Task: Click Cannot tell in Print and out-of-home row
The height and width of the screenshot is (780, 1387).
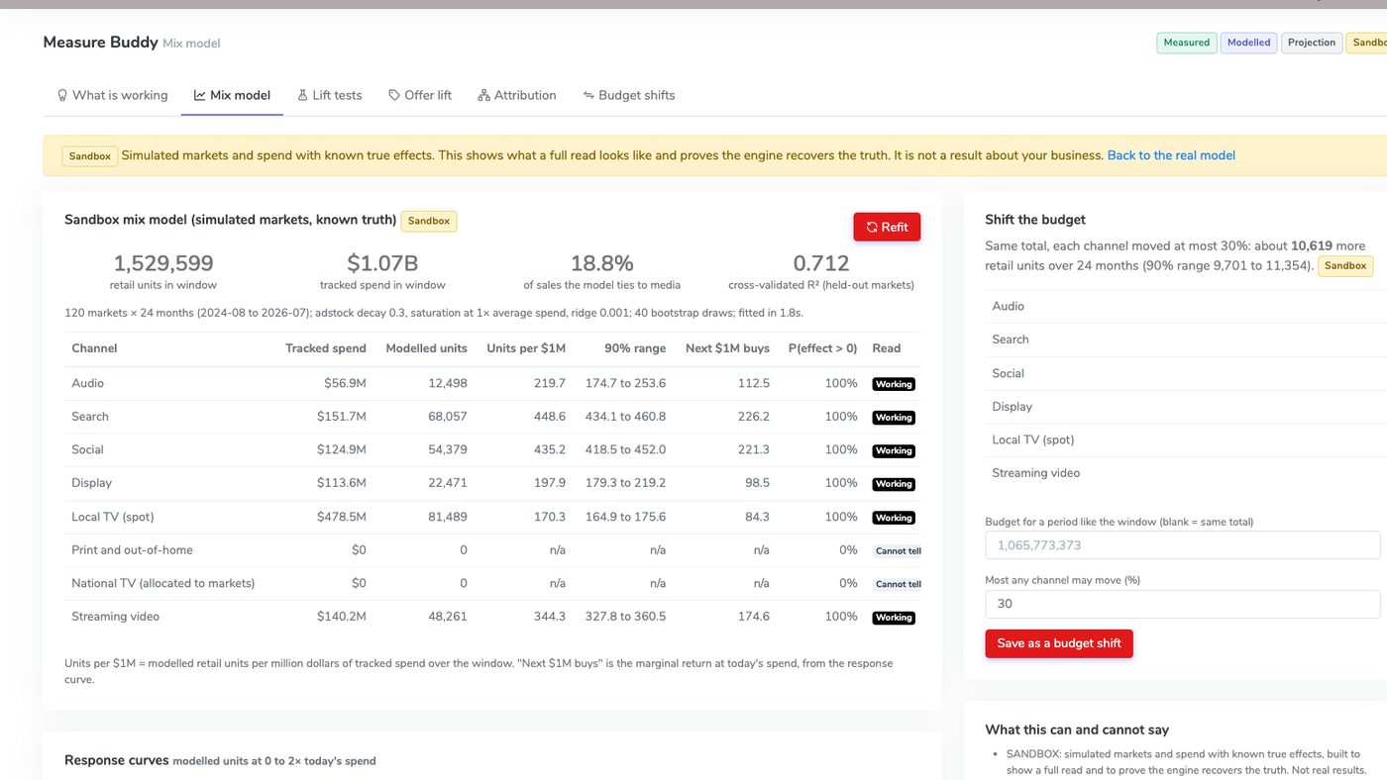Action: point(898,551)
